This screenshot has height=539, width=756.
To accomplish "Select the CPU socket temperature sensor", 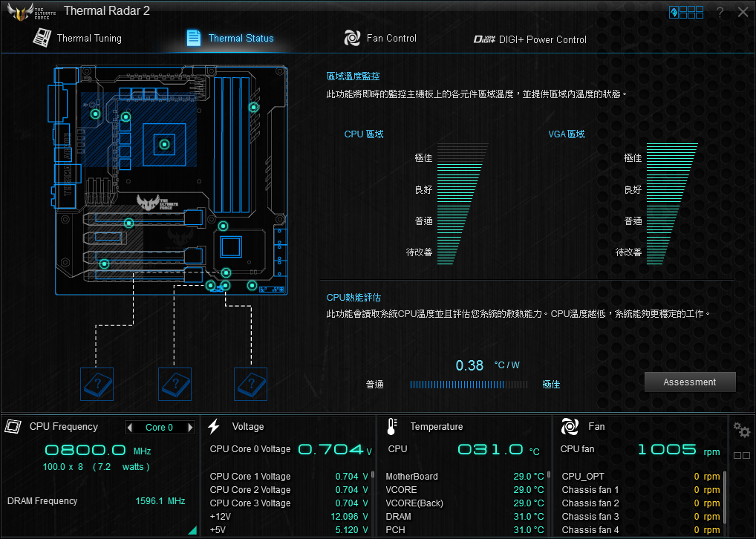I will pyautogui.click(x=164, y=144).
